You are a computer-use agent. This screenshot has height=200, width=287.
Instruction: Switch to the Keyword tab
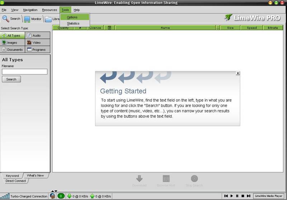(12, 176)
